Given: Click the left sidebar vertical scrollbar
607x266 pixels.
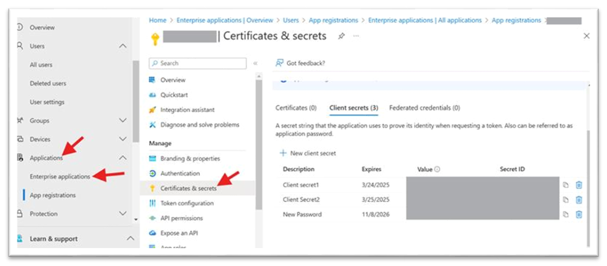Looking at the screenshot, I should (x=135, y=101).
